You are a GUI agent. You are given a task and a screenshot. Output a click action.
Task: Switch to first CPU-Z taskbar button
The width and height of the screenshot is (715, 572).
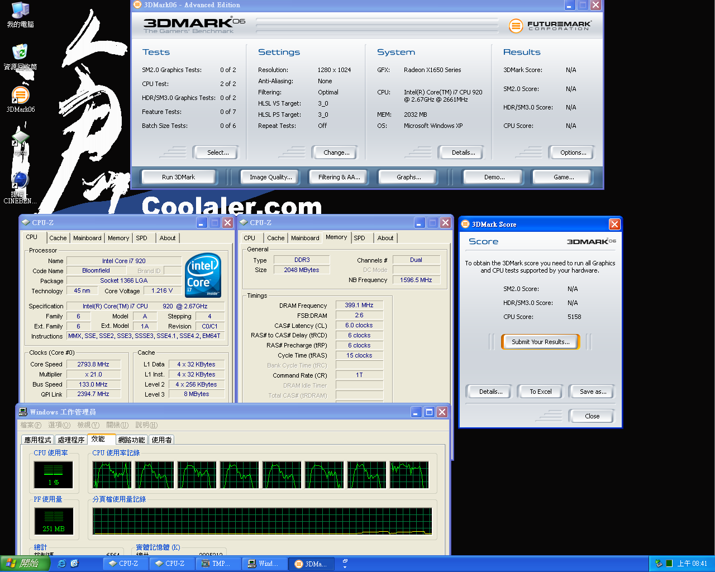(x=126, y=564)
